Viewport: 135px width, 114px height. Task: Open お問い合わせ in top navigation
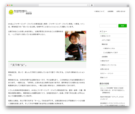121,11
